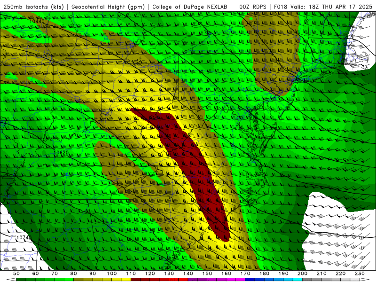376x282 pixels.
Task: Select the yellow swatch below 100
Action: (117, 280)
